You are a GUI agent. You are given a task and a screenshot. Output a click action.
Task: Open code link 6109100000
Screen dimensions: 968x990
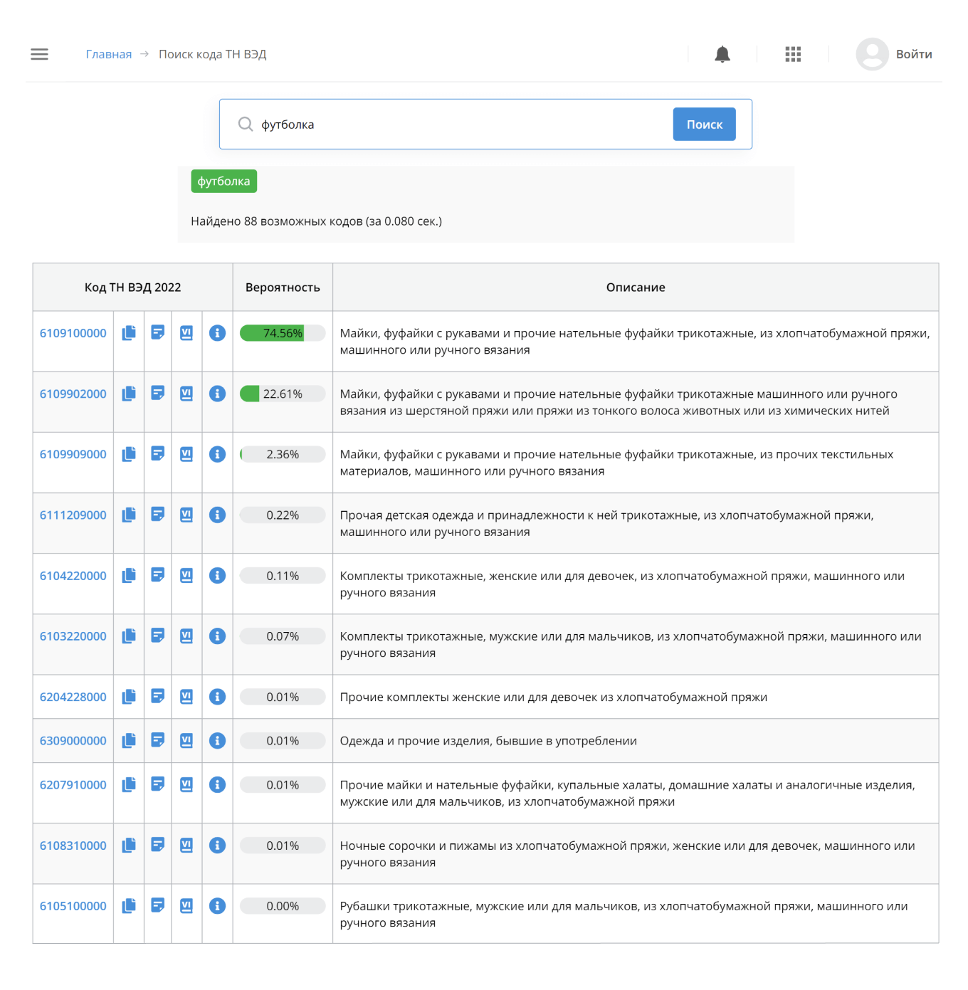click(73, 333)
